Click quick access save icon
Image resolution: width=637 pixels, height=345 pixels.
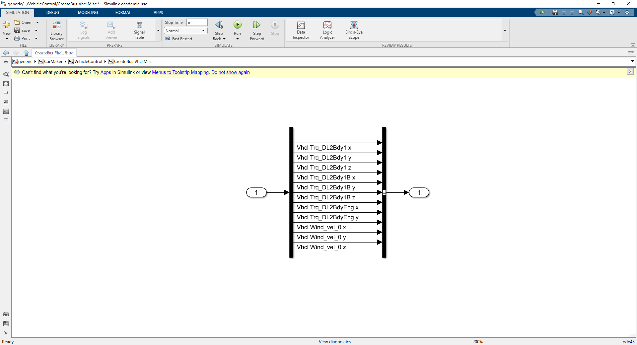pyautogui.click(x=555, y=12)
